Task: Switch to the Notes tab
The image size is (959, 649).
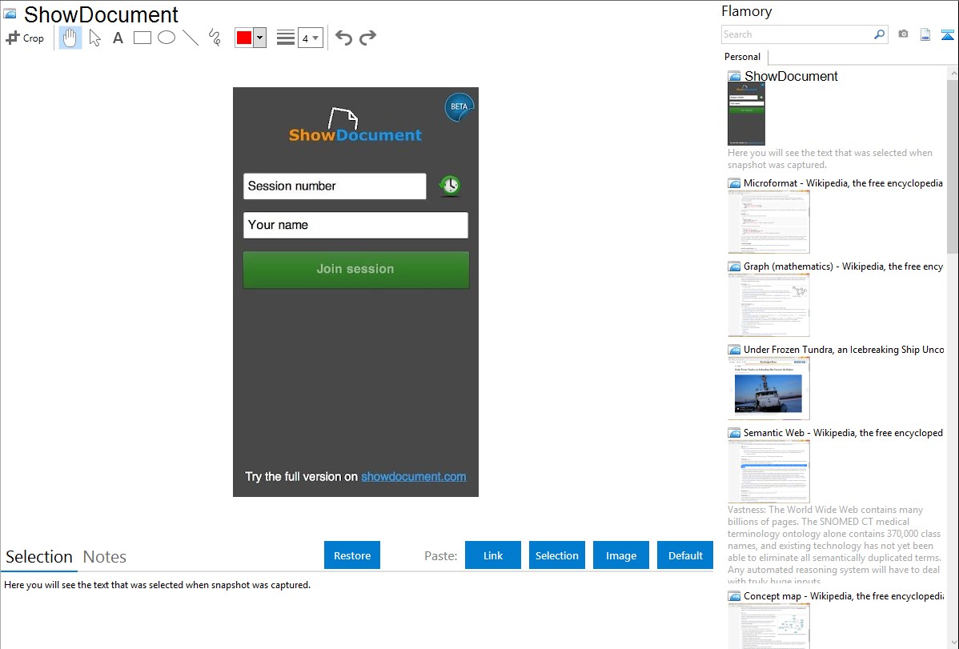Action: pyautogui.click(x=105, y=557)
